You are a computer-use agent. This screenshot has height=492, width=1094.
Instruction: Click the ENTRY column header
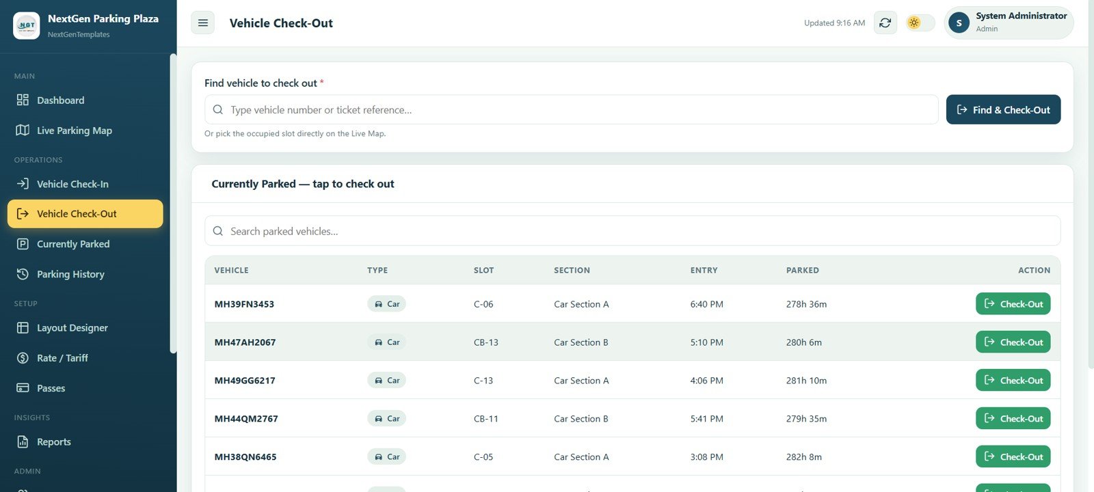704,271
